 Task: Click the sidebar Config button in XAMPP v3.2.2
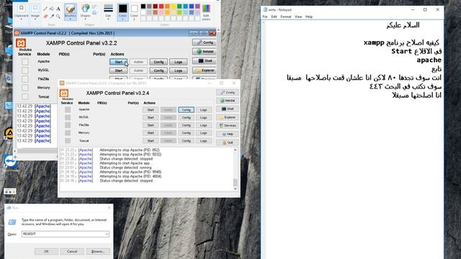click(x=205, y=42)
